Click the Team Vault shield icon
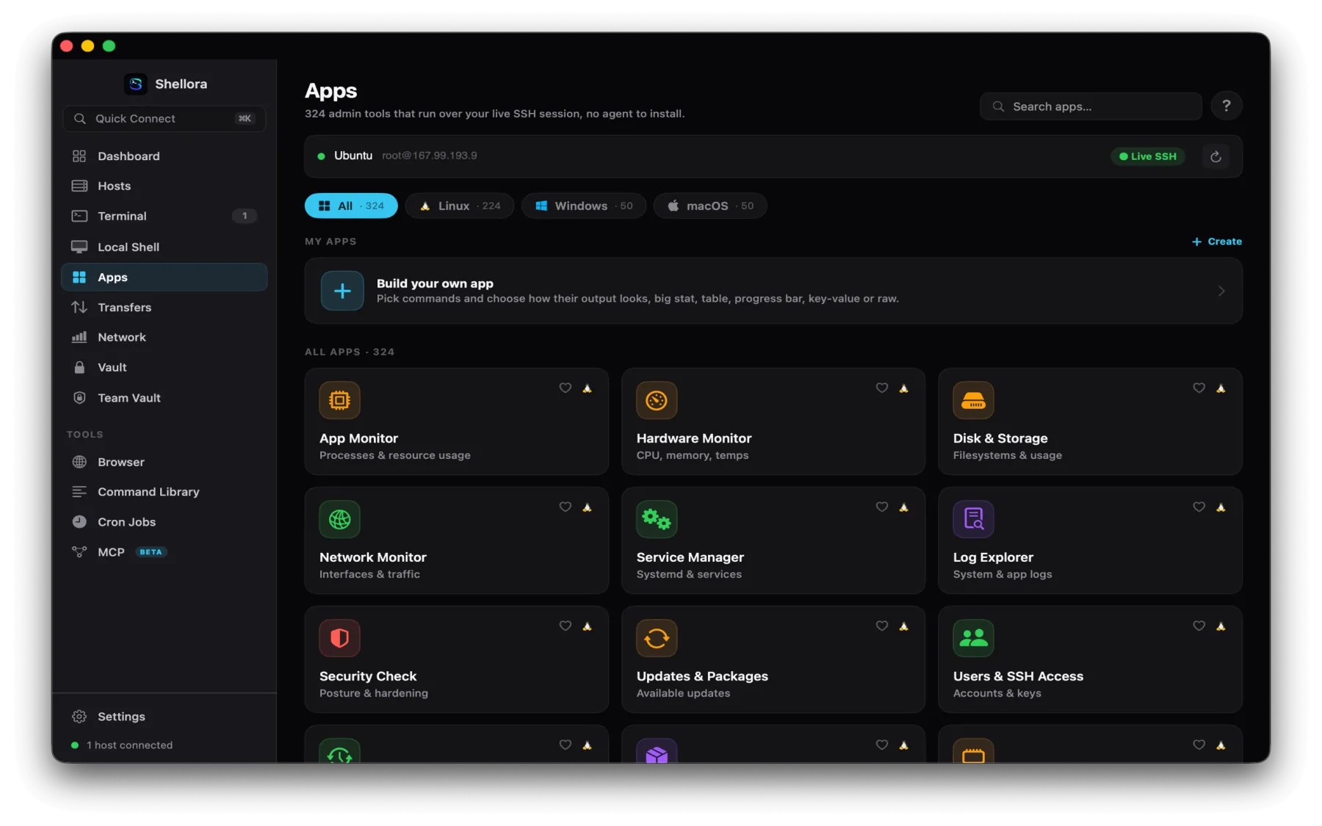Viewport: 1322px width, 826px height. coord(79,397)
